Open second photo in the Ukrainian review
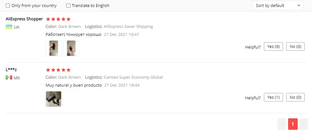Screen dimensions: 312x132 [x=71, y=48]
